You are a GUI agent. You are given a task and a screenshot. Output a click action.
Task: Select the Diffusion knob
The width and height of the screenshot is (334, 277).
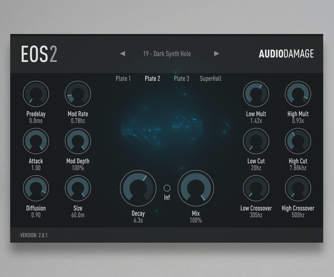(x=36, y=188)
